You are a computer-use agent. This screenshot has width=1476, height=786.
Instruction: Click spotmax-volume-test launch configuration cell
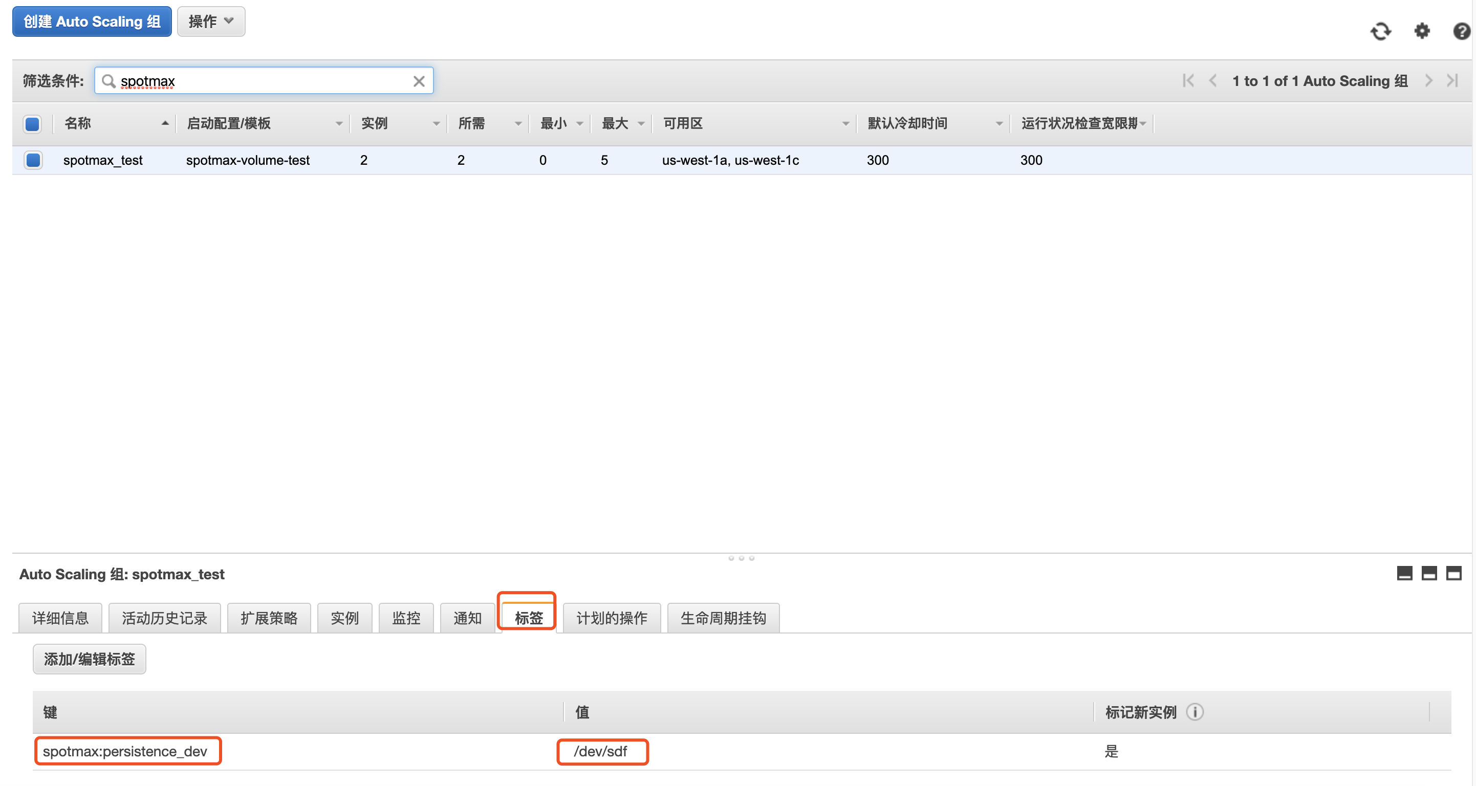248,160
